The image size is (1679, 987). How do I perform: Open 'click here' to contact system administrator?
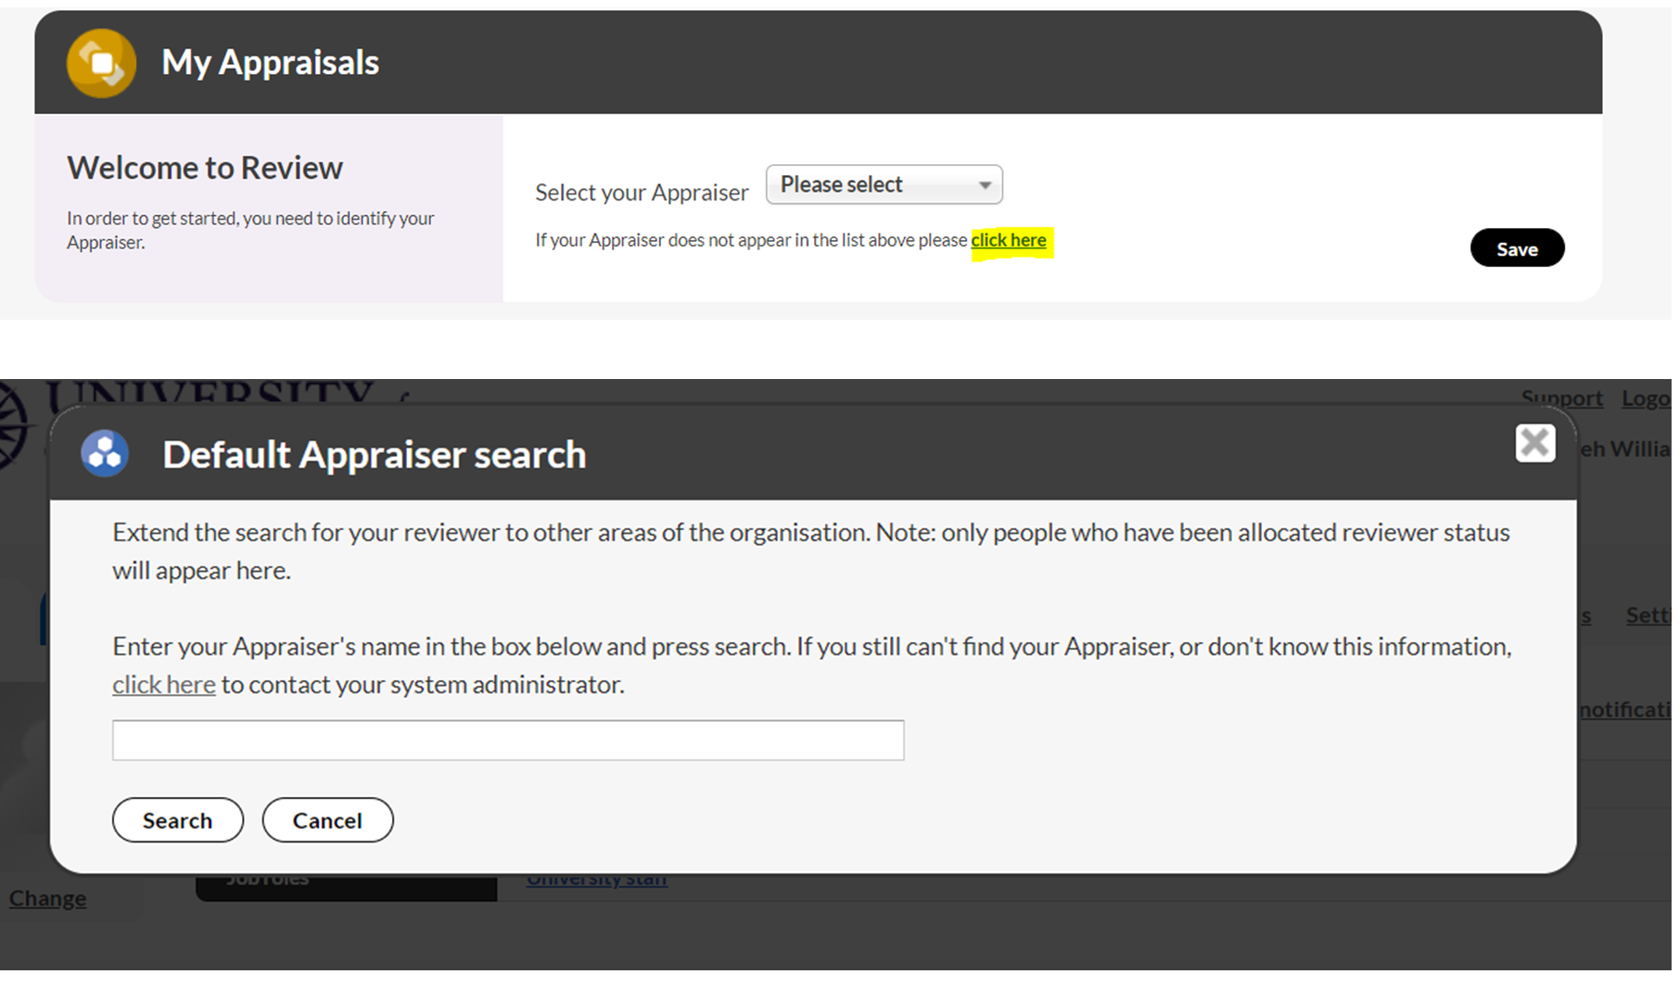tap(164, 684)
